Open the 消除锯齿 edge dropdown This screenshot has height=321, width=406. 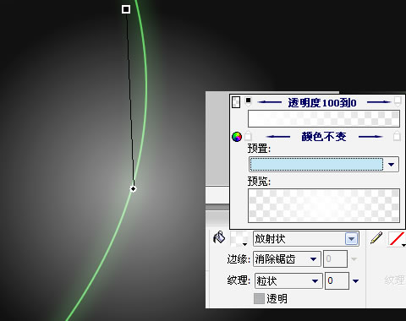pyautogui.click(x=313, y=259)
